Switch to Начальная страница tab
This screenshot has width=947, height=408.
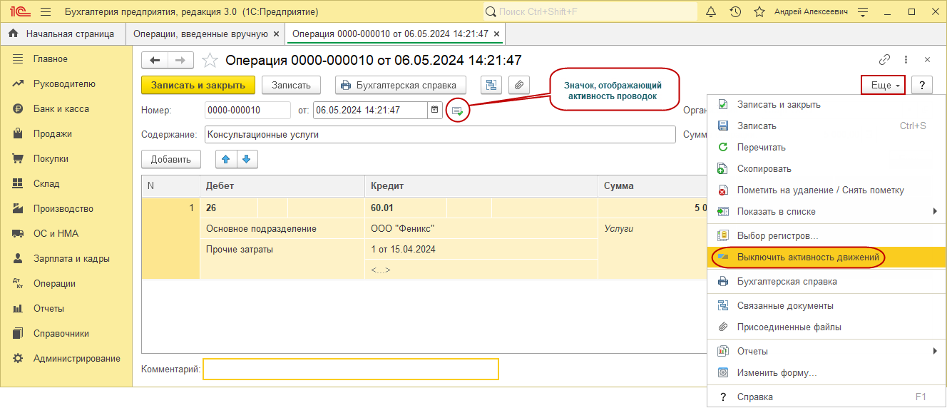pos(63,34)
